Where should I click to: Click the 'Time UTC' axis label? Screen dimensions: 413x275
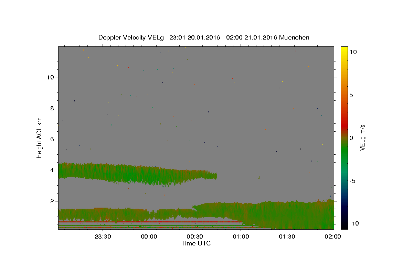click(x=196, y=243)
